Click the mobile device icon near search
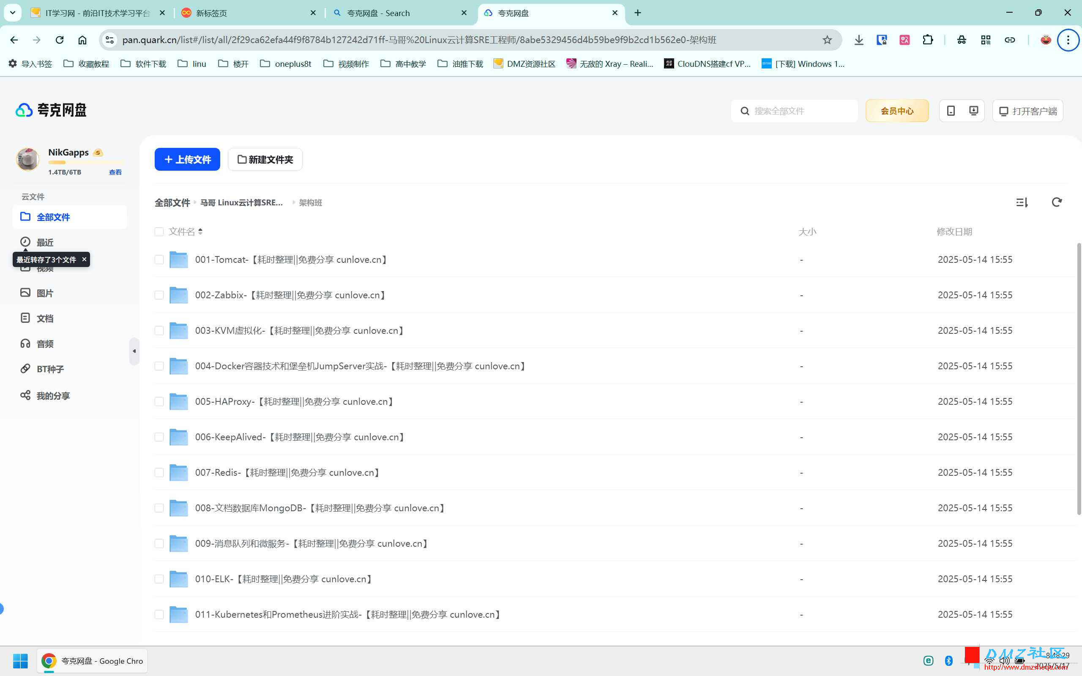 tap(951, 110)
